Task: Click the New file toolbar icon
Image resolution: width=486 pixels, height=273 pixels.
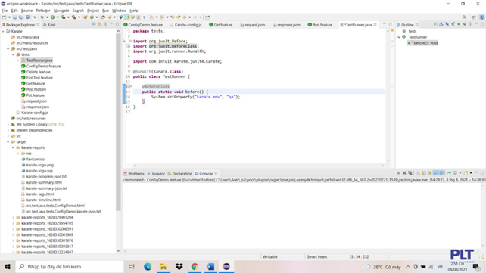Action: (4, 17)
